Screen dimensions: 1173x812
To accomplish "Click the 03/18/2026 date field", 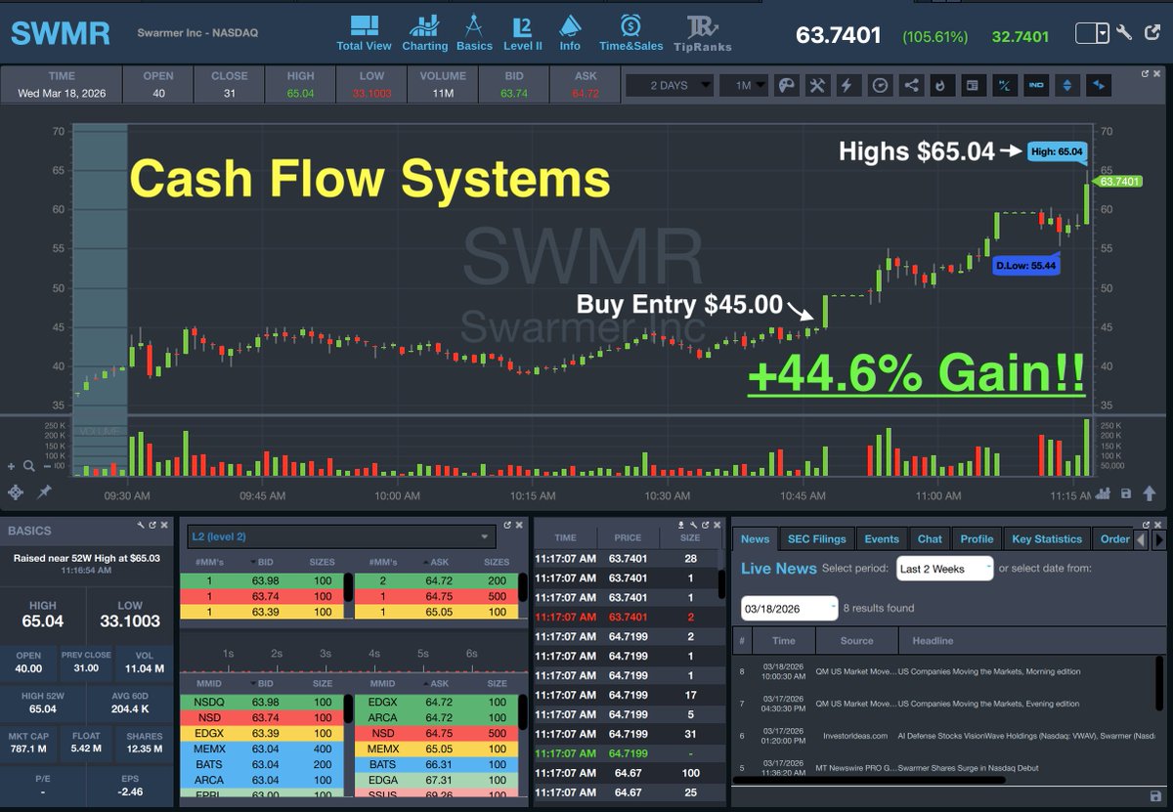I will tap(788, 608).
